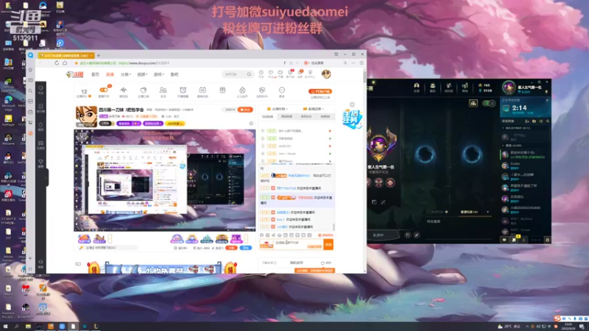The width and height of the screenshot is (589, 331).
Task: Toggle the orange live switch in streamer toolbar
Action: click(104, 90)
